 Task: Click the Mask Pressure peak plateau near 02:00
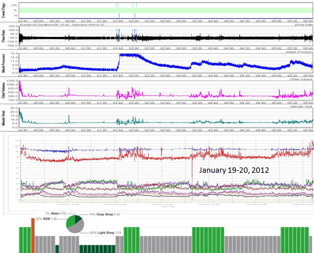(x=130, y=55)
